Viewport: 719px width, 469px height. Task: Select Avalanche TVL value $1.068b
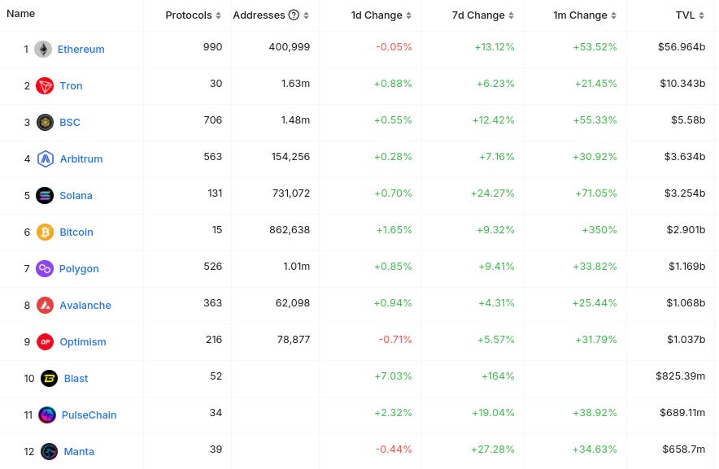[x=686, y=303]
